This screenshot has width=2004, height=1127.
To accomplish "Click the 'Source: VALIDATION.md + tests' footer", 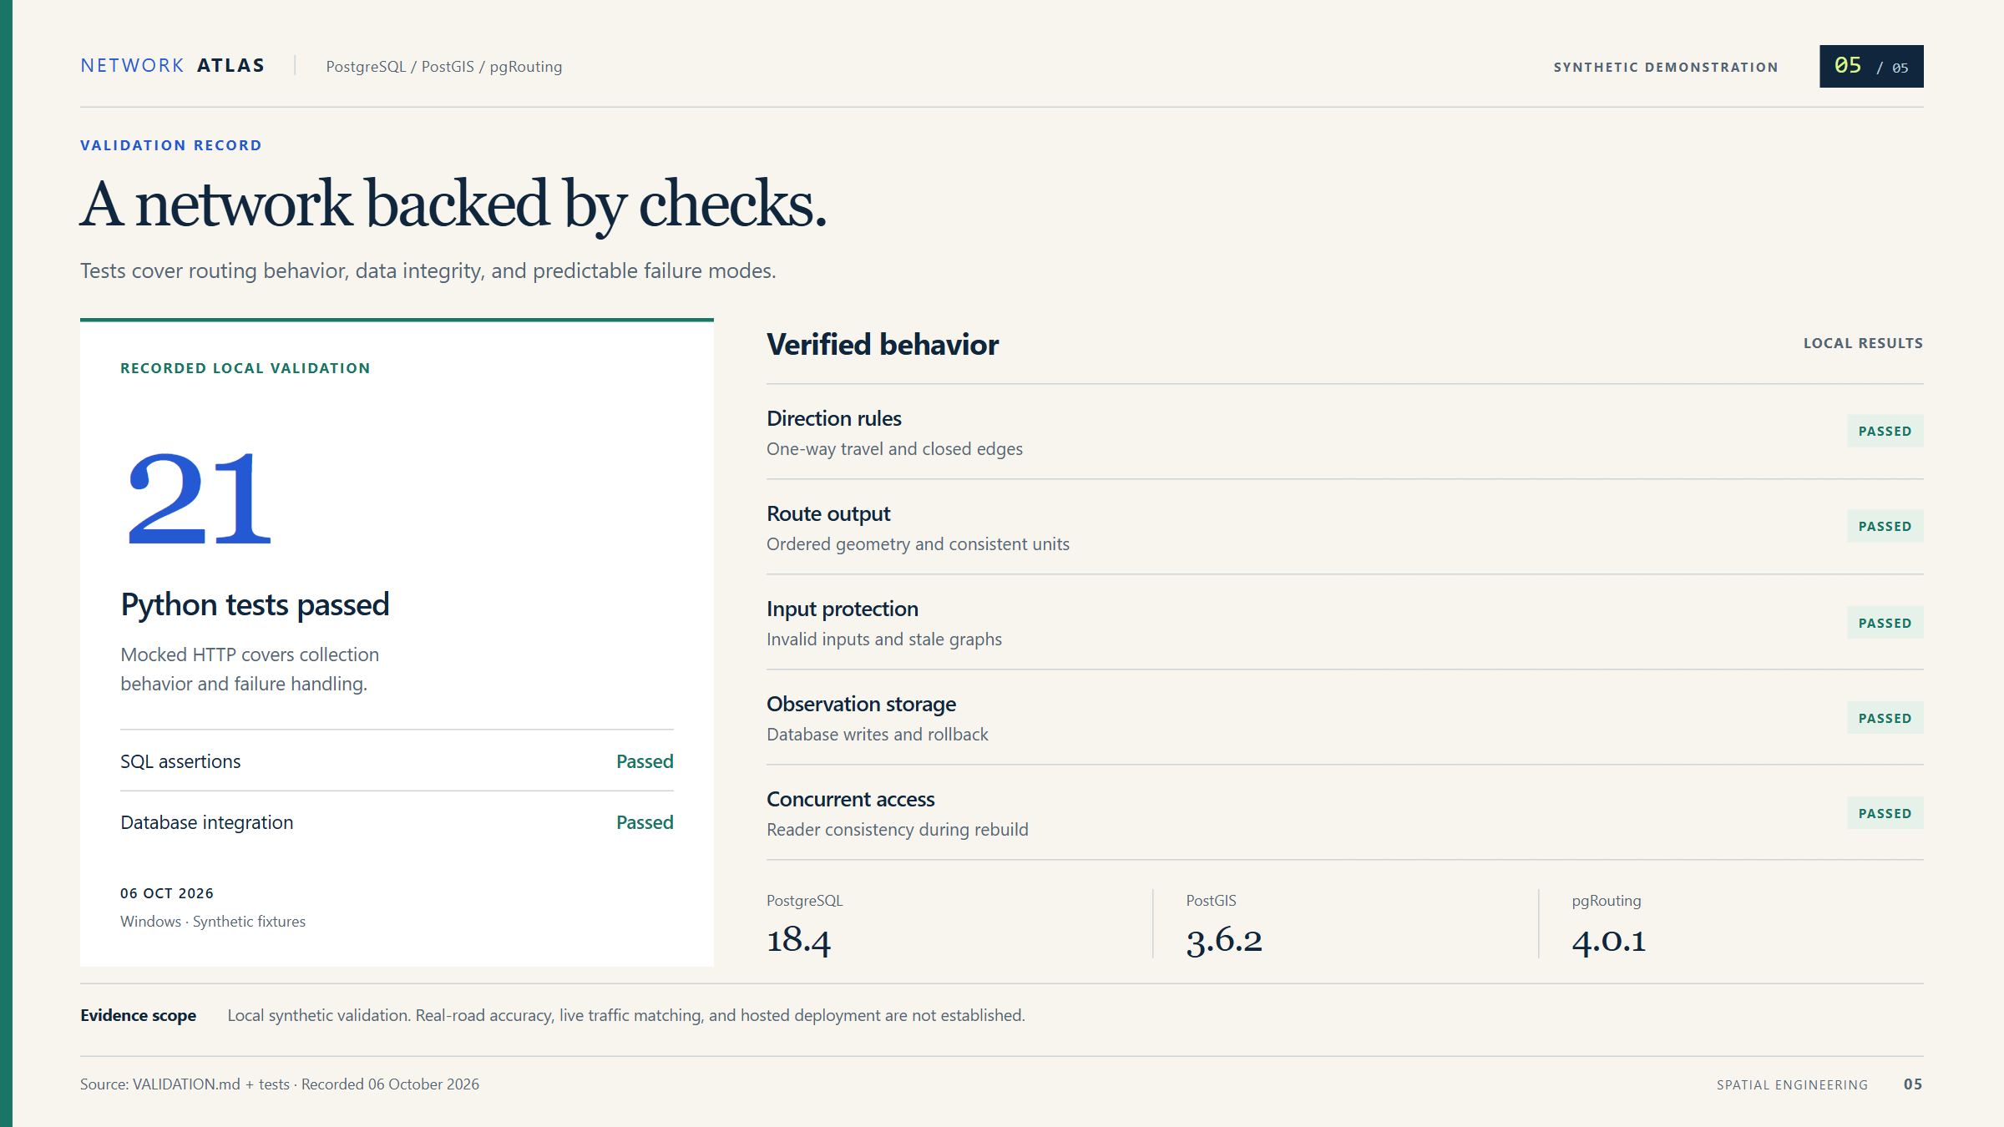I will (280, 1084).
